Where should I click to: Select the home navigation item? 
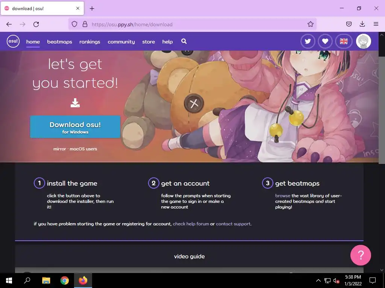click(x=33, y=42)
